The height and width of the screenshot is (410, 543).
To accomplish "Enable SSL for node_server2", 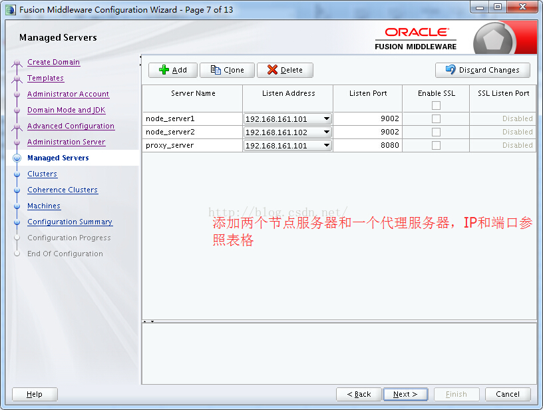I will coord(436,132).
